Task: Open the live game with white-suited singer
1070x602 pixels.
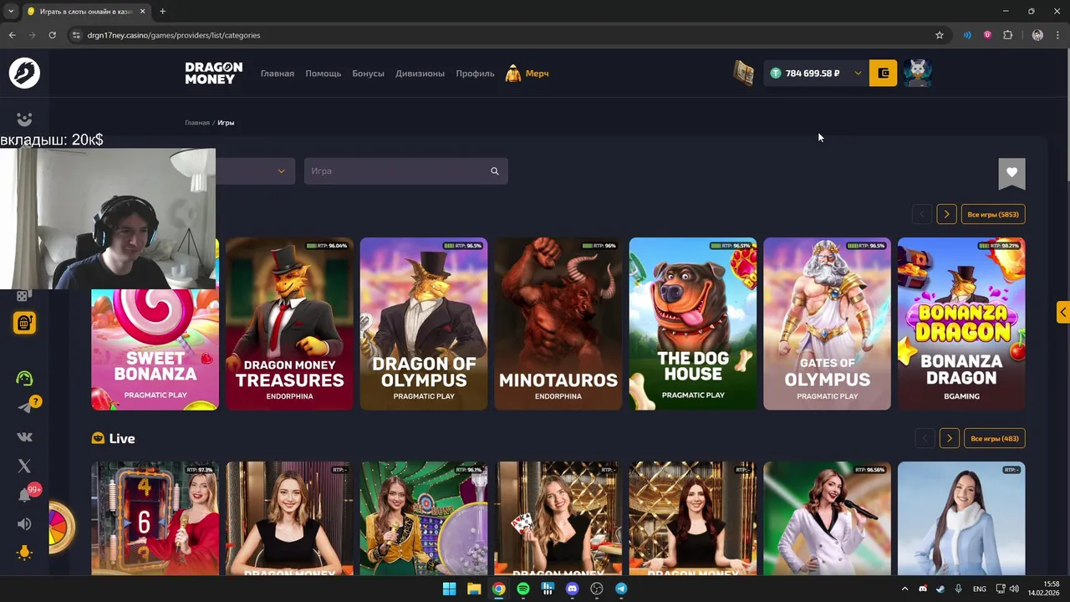Action: (x=828, y=518)
